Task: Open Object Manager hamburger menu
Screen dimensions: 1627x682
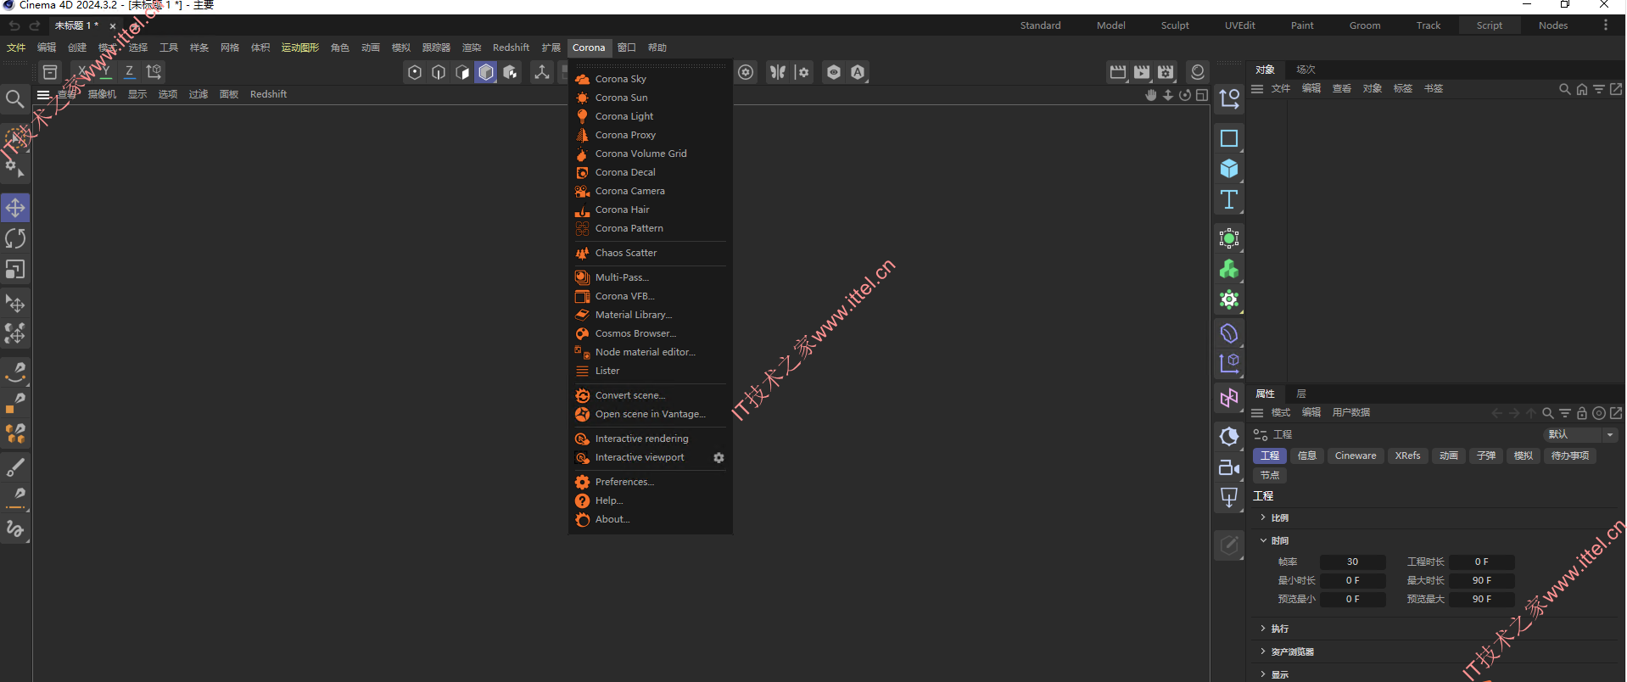Action: pos(1257,88)
